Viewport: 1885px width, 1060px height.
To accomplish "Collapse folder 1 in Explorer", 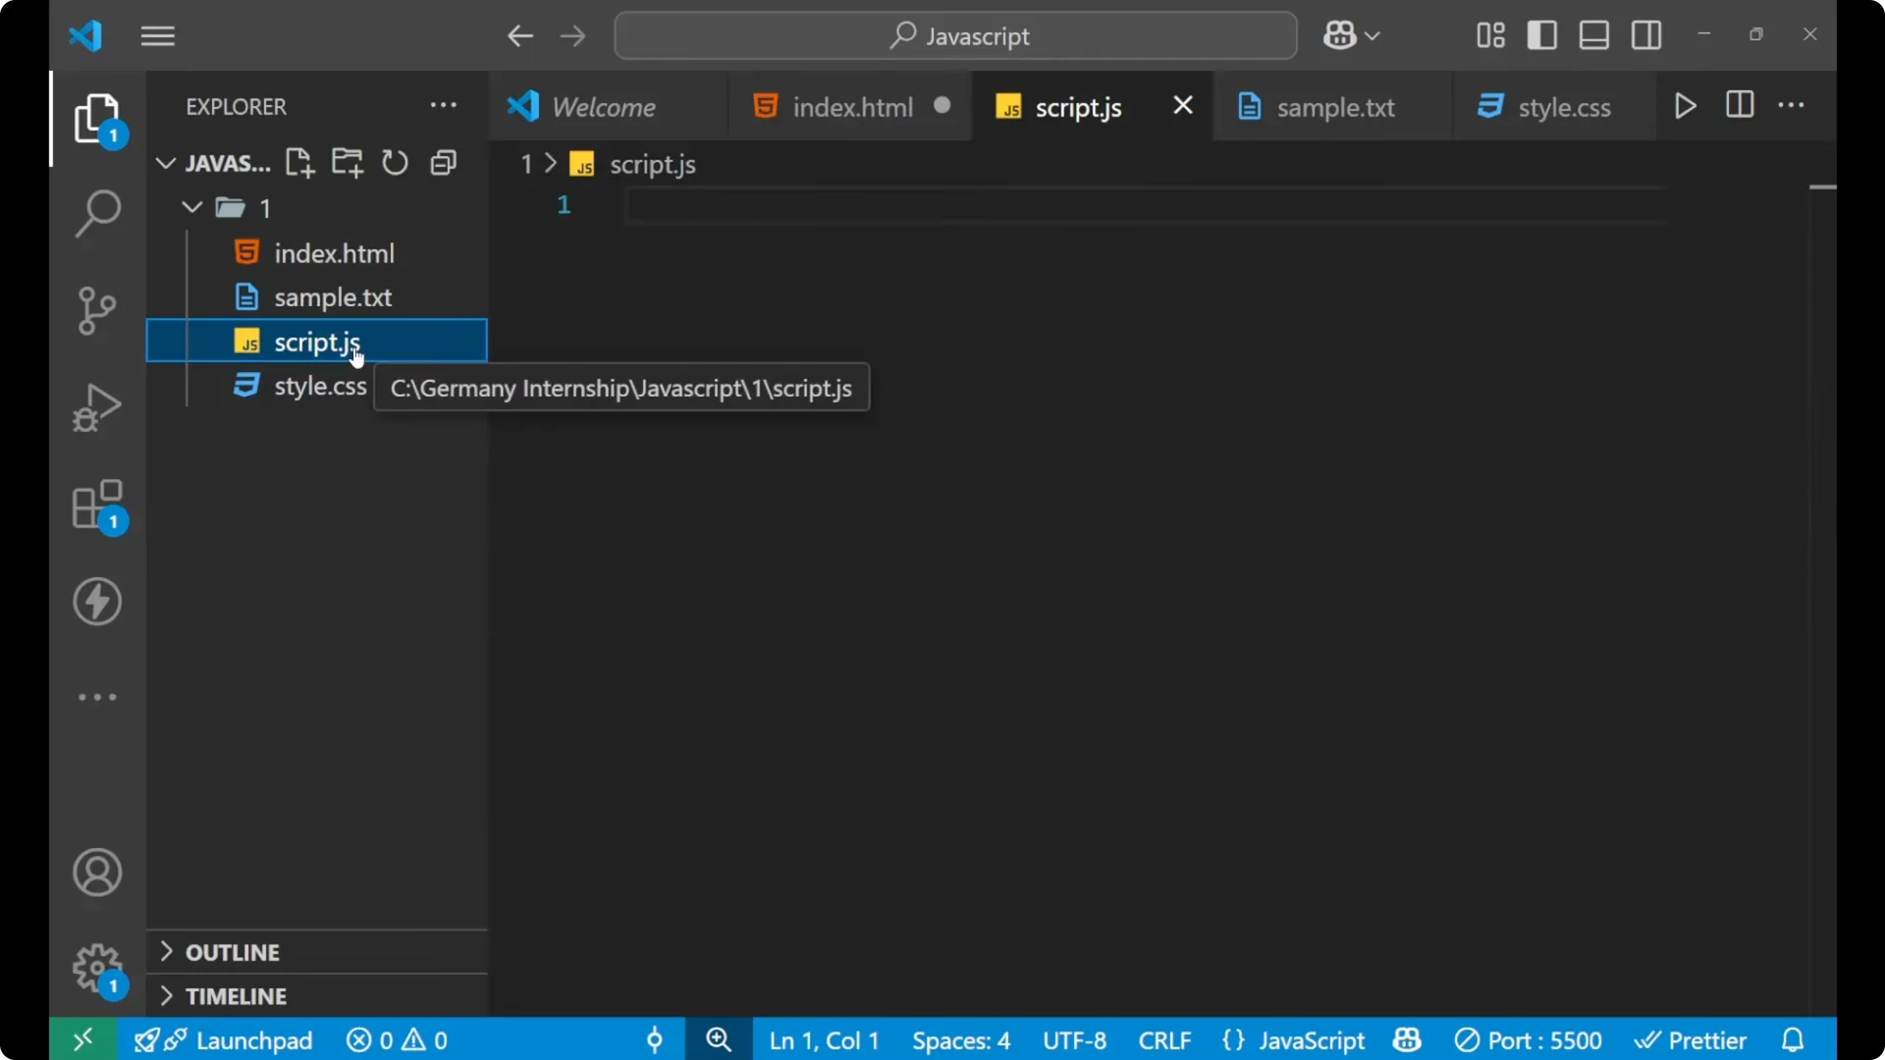I will pos(190,207).
